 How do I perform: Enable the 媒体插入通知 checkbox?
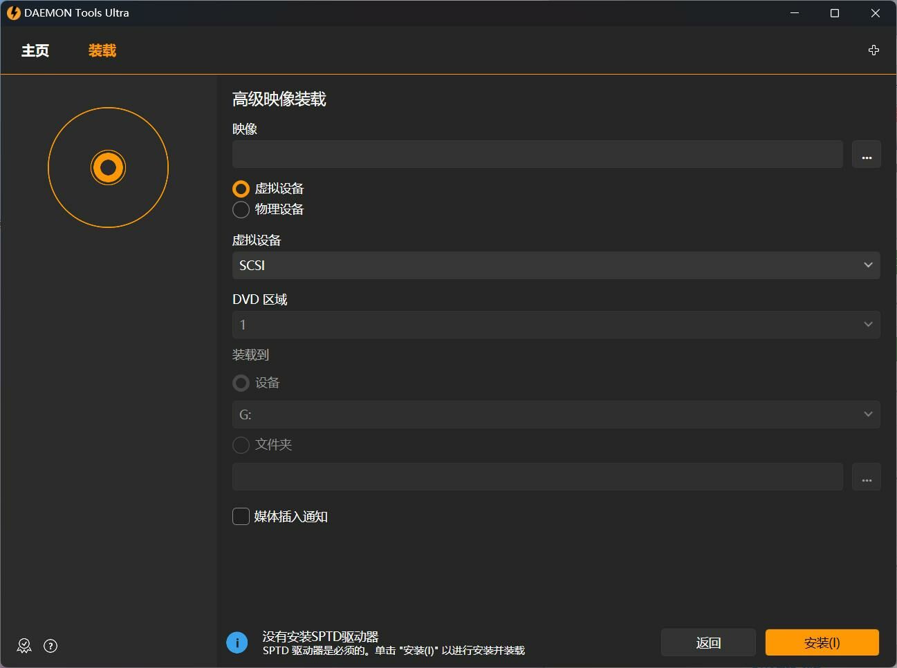point(241,517)
